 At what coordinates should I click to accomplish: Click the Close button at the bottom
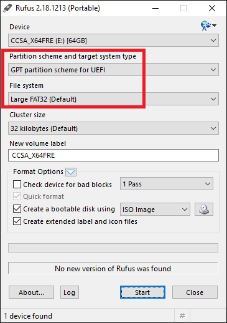click(x=195, y=292)
